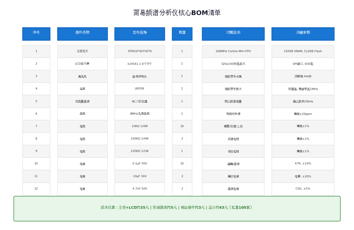Image resolution: width=354 pixels, height=230 pixels.
Task: Click the green 成本估算 summary box
Action: click(177, 209)
